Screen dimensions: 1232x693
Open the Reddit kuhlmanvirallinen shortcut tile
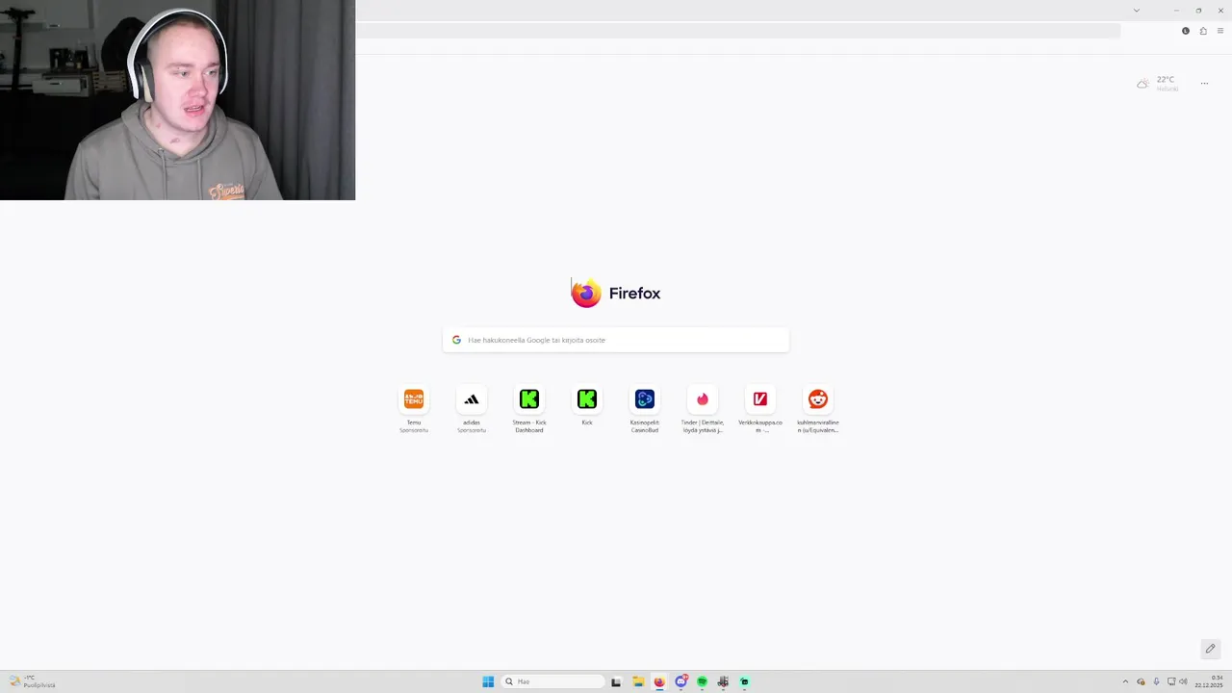click(x=818, y=409)
